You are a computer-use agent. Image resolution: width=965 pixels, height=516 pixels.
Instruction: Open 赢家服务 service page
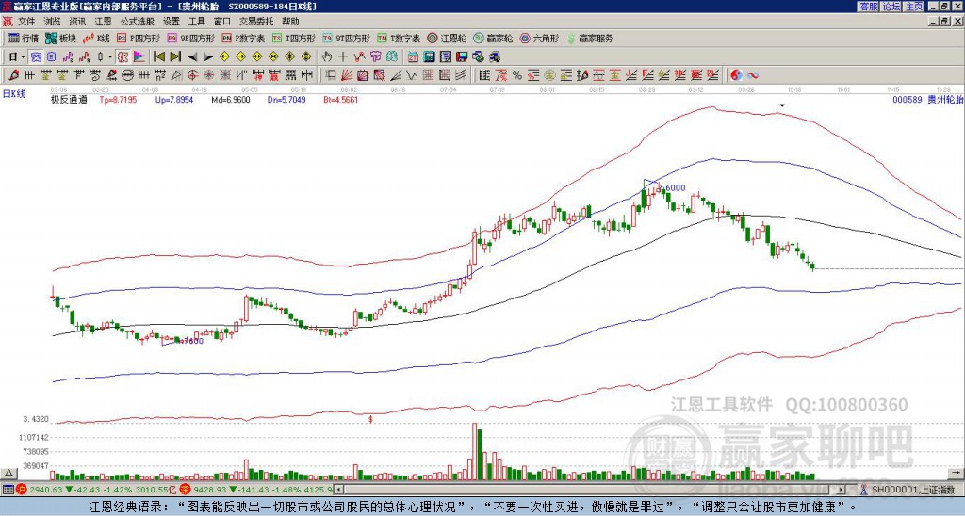(x=590, y=38)
